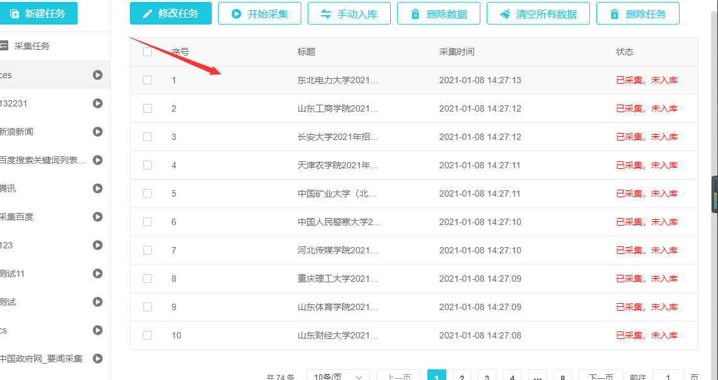Click the 下一页 next page button

(601, 376)
